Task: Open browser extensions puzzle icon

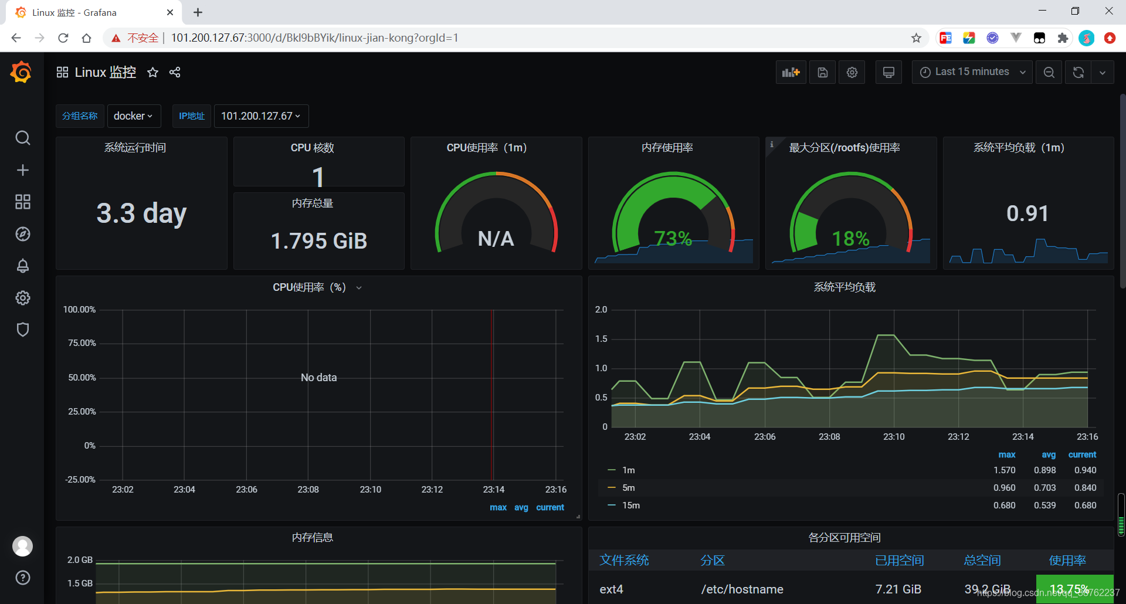Action: [1063, 38]
